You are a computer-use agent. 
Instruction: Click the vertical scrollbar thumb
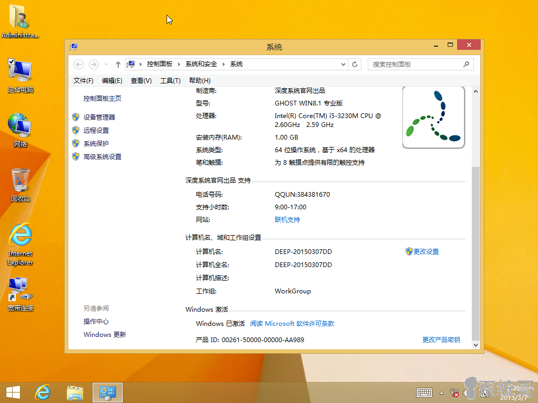(x=475, y=253)
